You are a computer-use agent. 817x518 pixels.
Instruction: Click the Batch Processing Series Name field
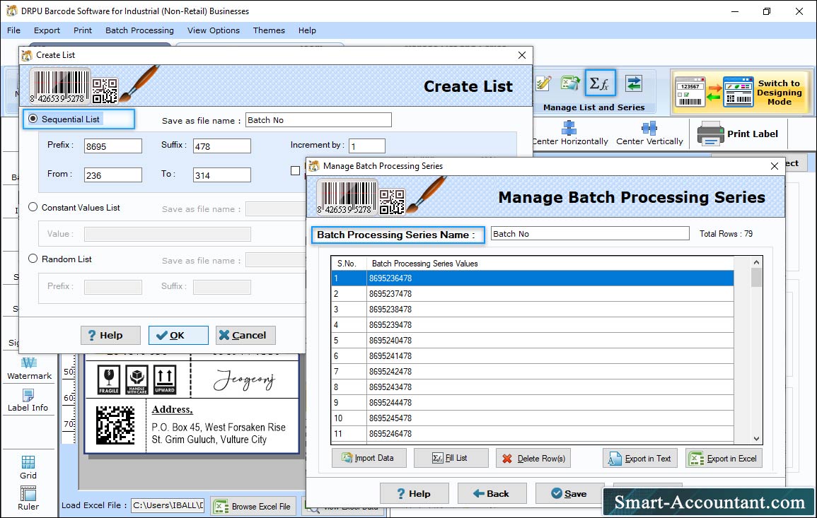point(590,234)
